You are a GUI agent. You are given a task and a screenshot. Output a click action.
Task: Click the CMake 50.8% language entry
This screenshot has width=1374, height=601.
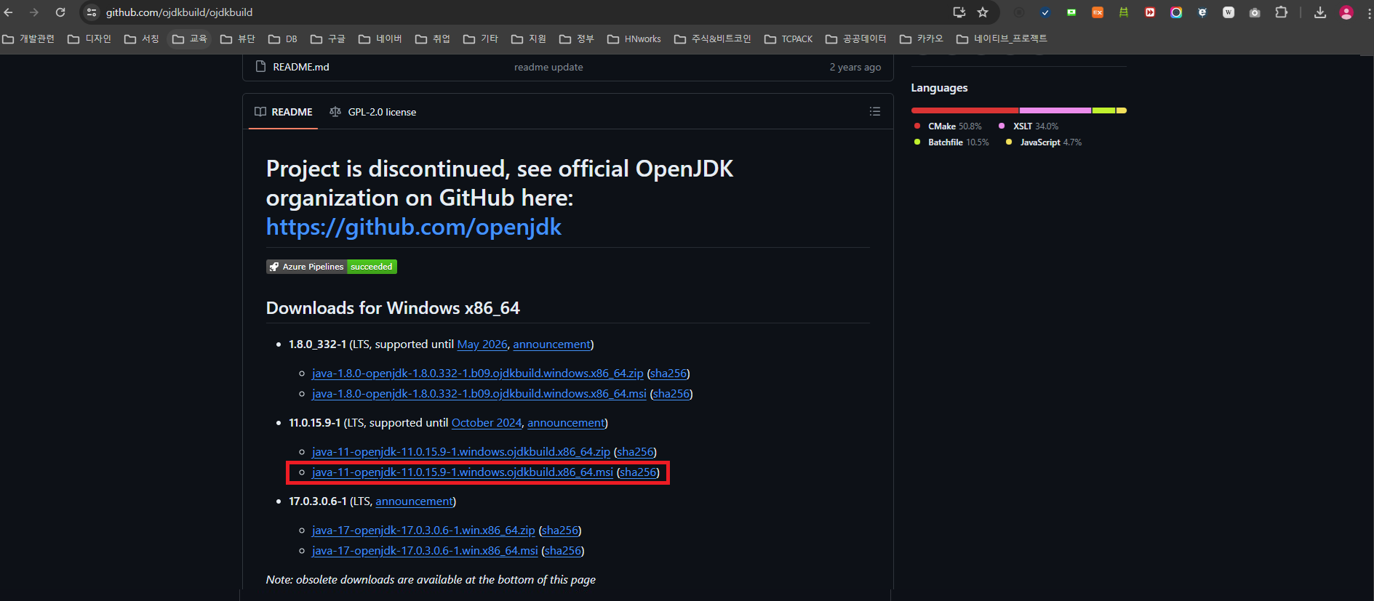[x=948, y=126]
